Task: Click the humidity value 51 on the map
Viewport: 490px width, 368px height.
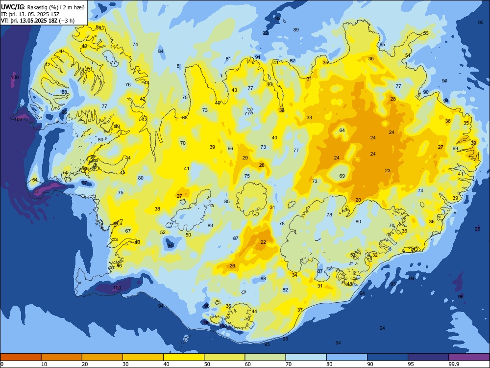Action: (408, 55)
